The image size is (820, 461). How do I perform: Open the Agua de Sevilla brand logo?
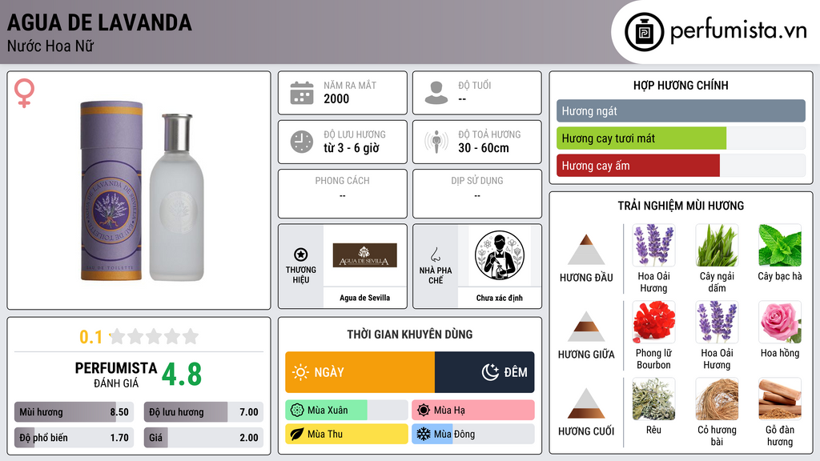(x=364, y=255)
